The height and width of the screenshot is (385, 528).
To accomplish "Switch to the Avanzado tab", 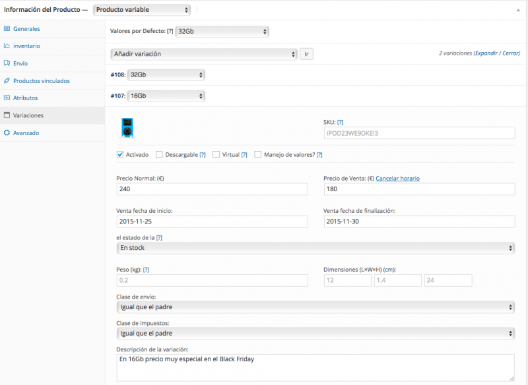I will (x=53, y=133).
